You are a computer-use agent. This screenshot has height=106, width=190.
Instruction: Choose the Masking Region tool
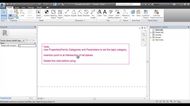[53, 14]
